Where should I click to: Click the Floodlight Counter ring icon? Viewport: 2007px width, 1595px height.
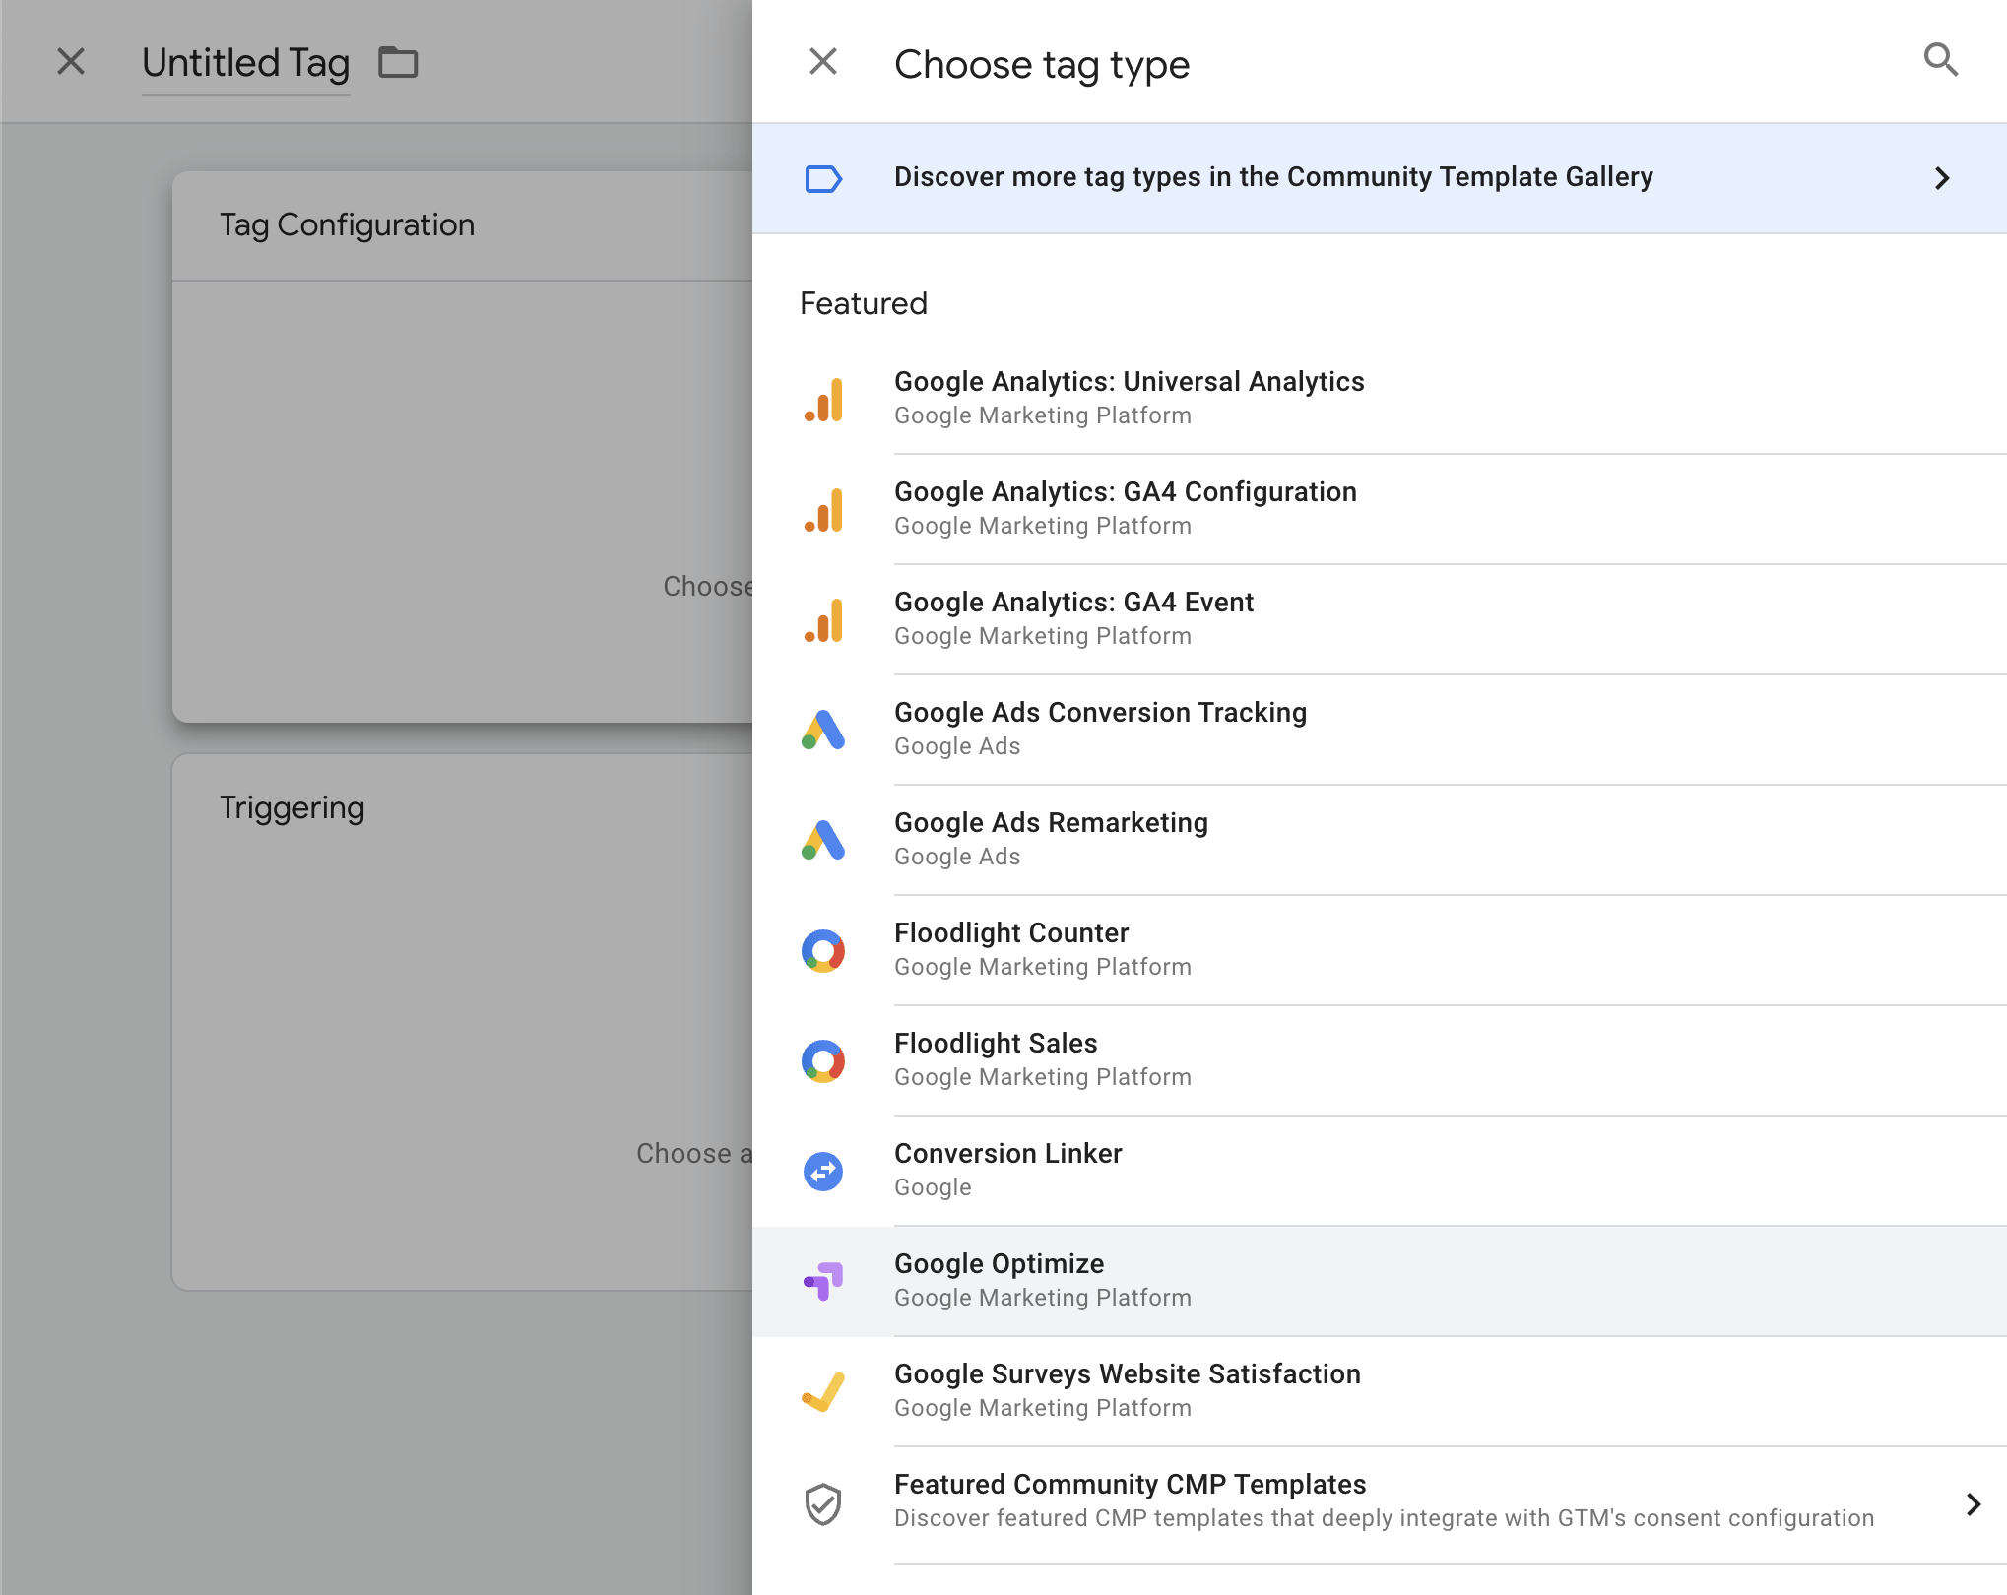[823, 951]
